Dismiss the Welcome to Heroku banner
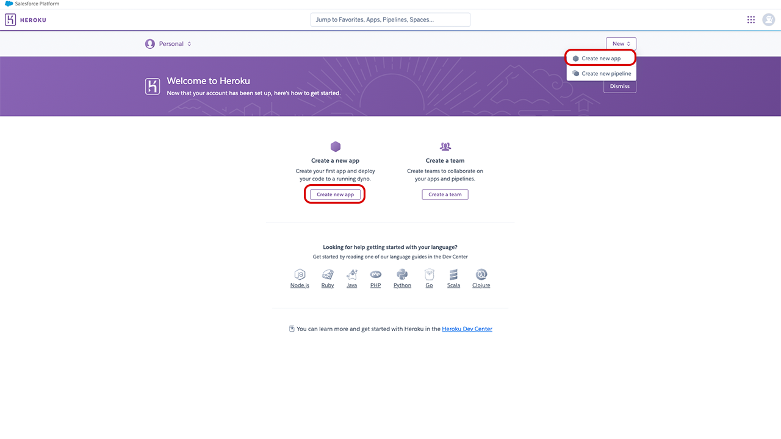 (x=619, y=87)
